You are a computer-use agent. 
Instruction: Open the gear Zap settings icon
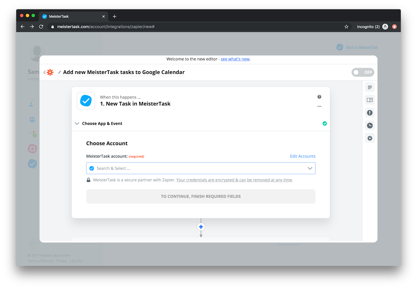[x=370, y=139]
